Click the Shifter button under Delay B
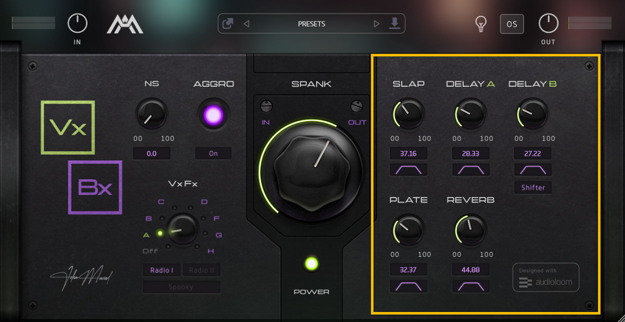The width and height of the screenshot is (625, 322). [533, 187]
